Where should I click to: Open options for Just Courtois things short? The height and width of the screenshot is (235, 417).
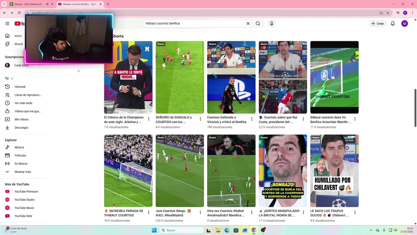pos(200,212)
